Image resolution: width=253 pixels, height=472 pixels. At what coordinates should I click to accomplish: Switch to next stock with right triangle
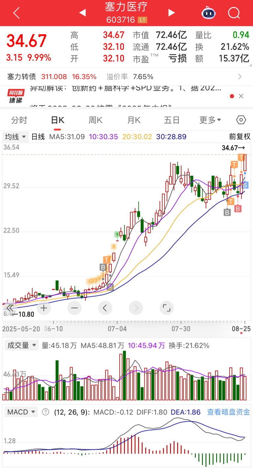click(x=171, y=13)
